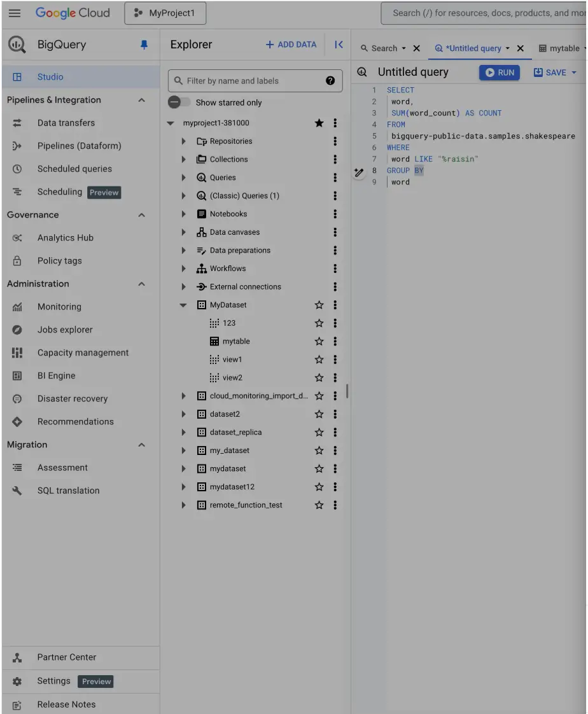Viewport: 588px width, 714px height.
Task: Click the SQL translation wrench icon
Action: pyautogui.click(x=17, y=491)
